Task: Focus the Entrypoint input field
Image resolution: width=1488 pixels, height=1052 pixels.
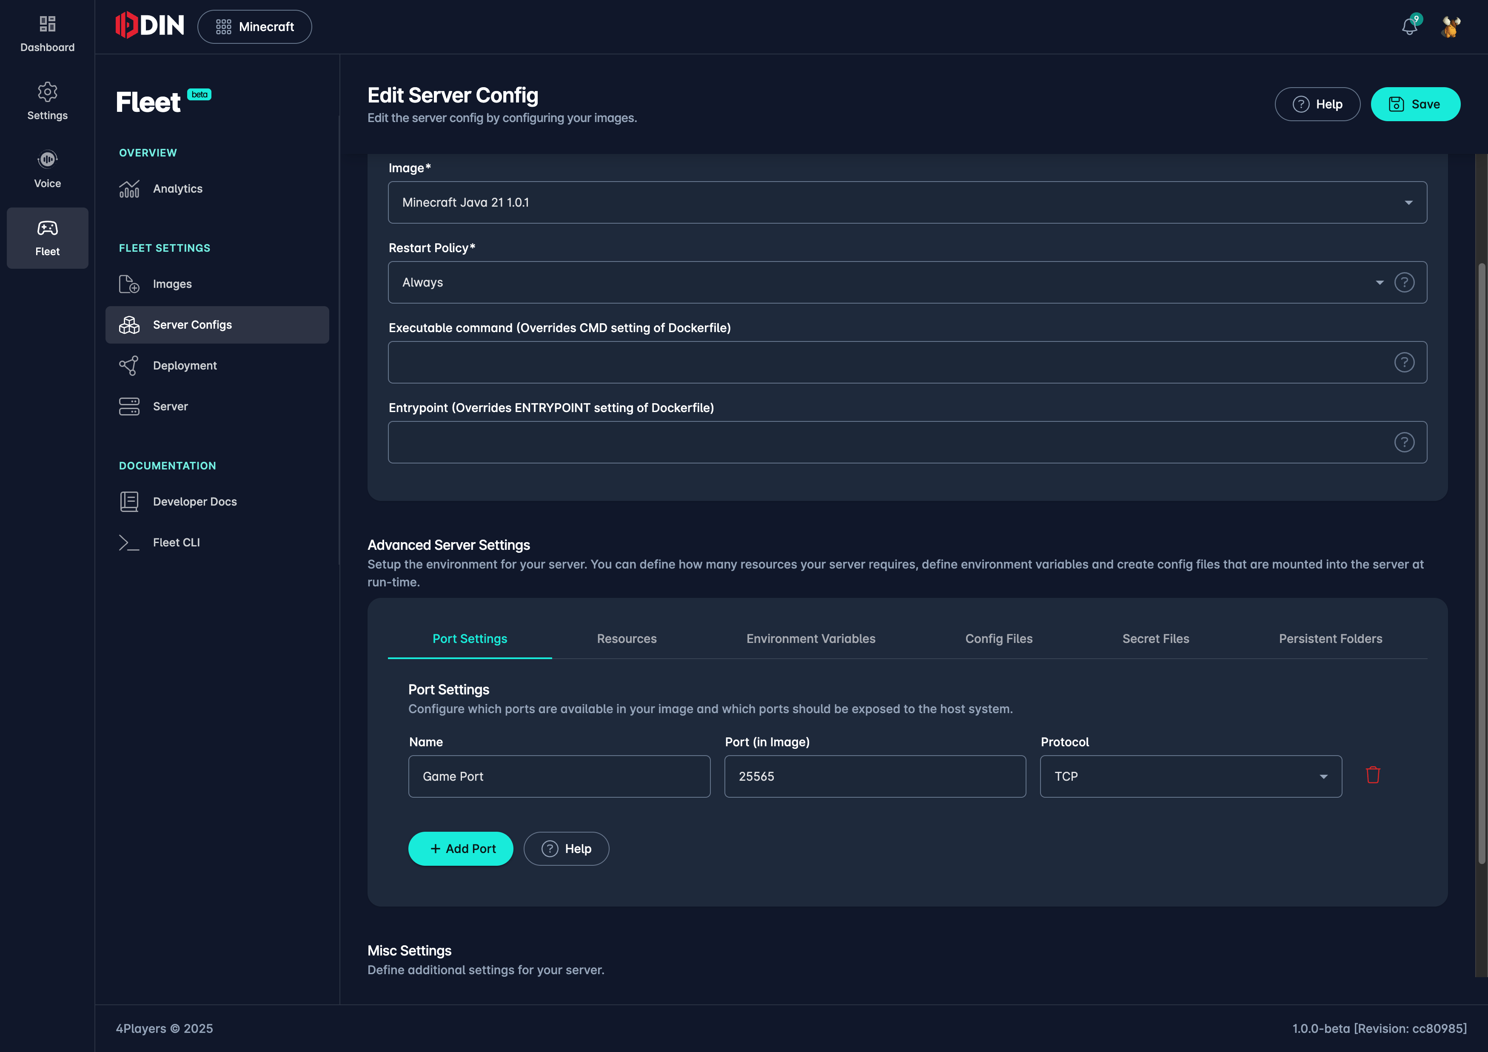Action: [907, 442]
